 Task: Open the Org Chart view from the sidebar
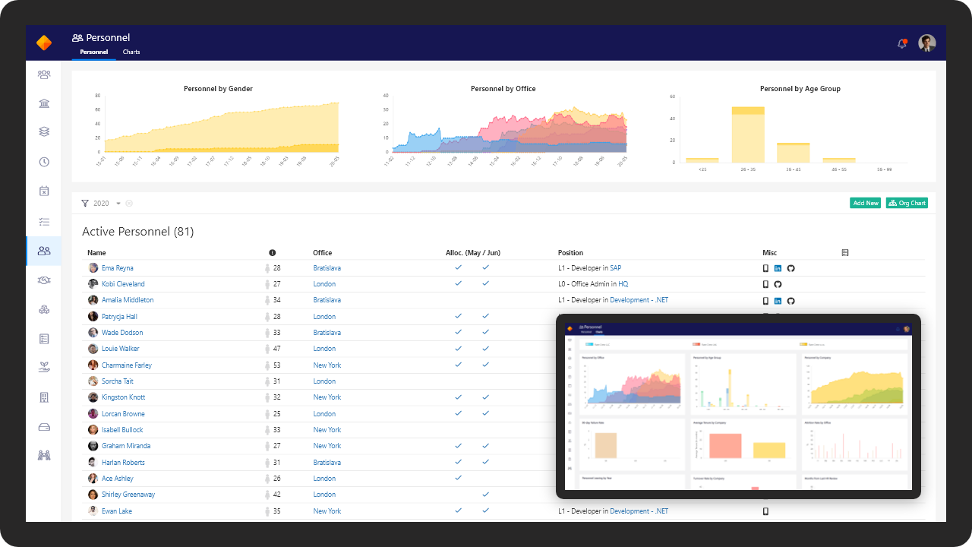pyautogui.click(x=44, y=309)
